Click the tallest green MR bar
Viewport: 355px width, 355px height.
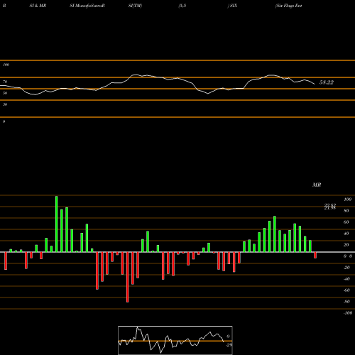click(x=57, y=224)
